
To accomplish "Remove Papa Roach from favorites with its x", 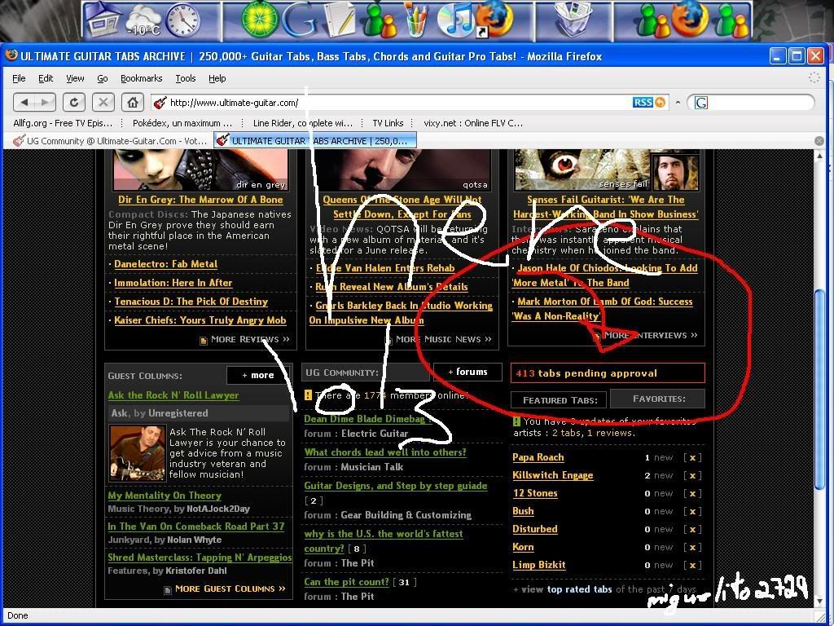I will click(x=692, y=458).
